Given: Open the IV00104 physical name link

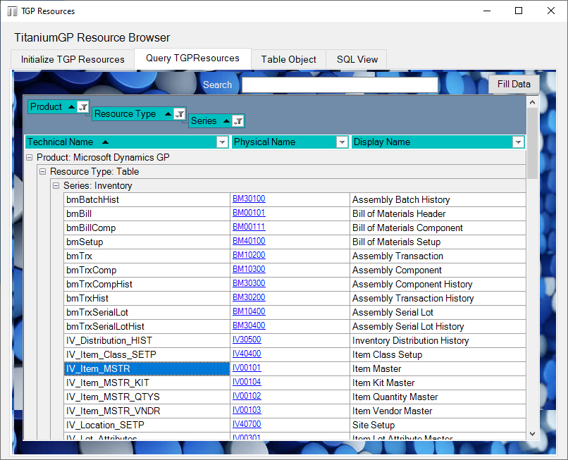Looking at the screenshot, I should [247, 382].
